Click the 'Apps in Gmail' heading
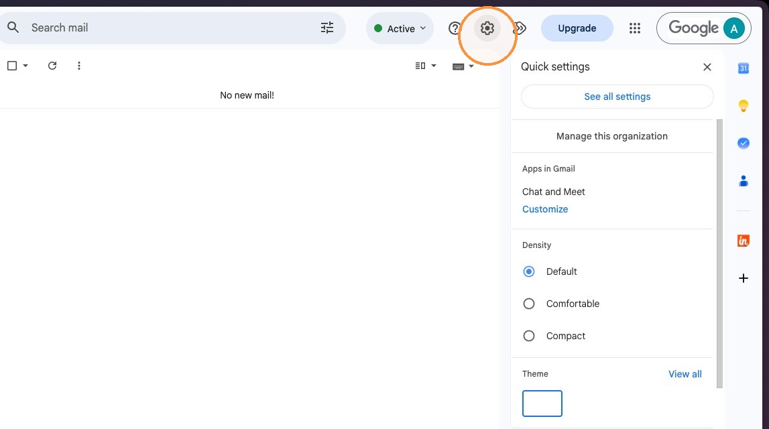 point(548,169)
